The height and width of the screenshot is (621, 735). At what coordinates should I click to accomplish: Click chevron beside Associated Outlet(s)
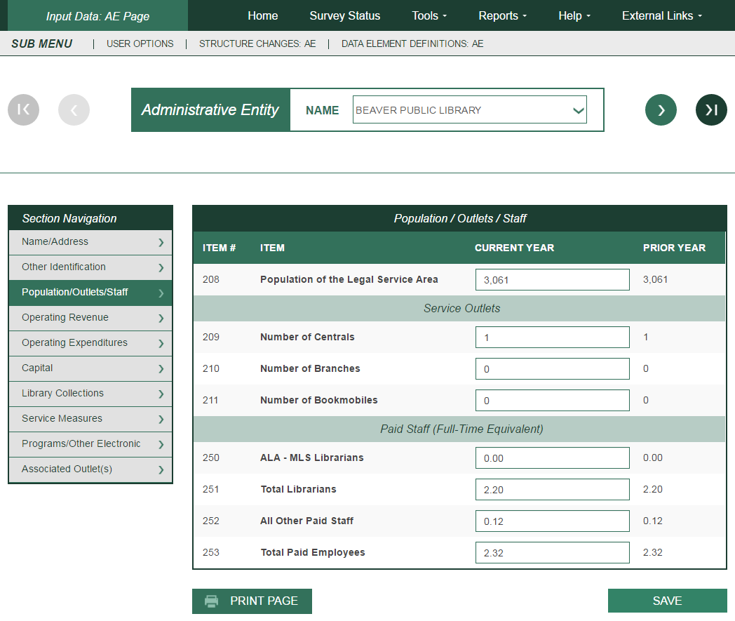[161, 469]
